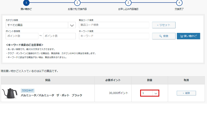Click the キーワード search input
This screenshot has width=207, height=122.
point(114,36)
